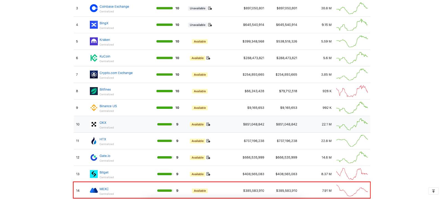Image resolution: width=444 pixels, height=199 pixels.
Task: Click the scroll-to-top arrow button
Action: tap(433, 191)
